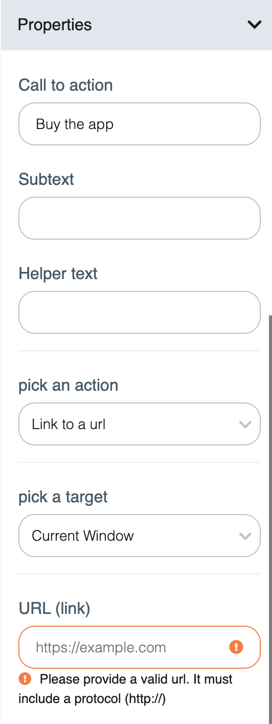
Task: Focus the Call to action input field
Action: point(140,124)
